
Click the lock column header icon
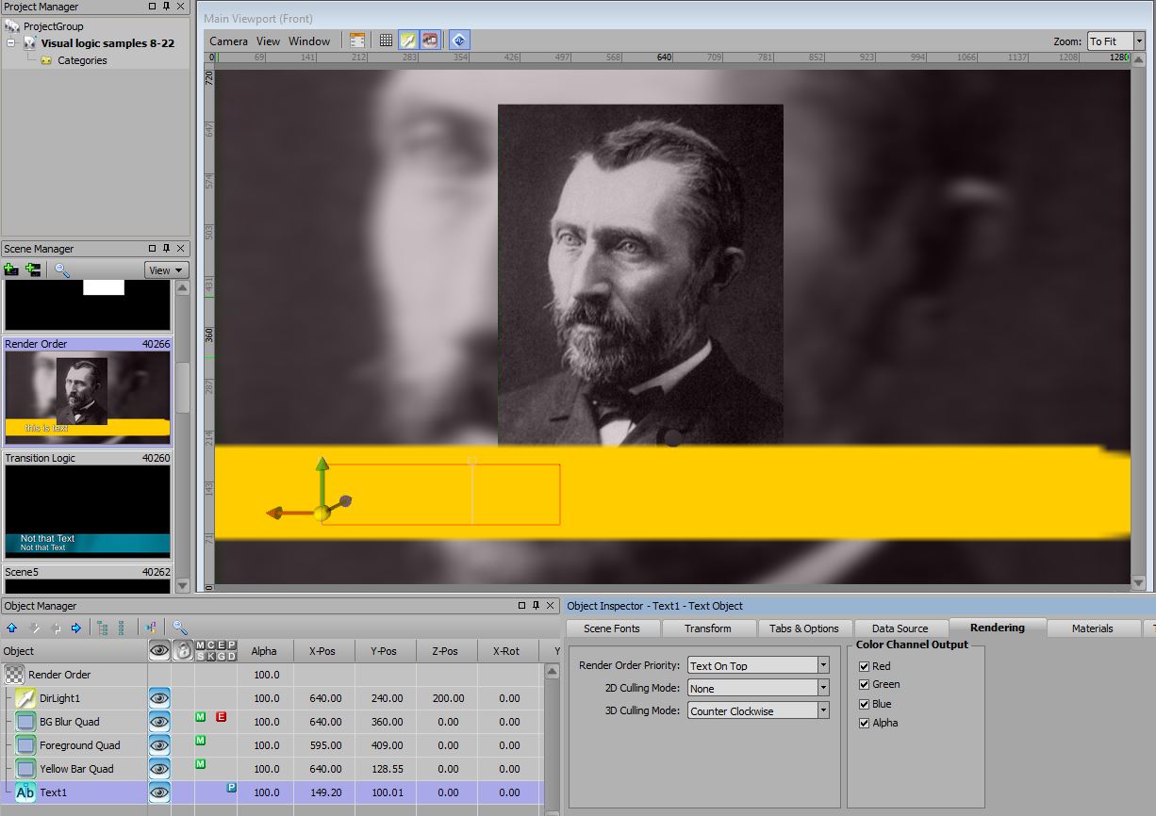click(x=183, y=650)
